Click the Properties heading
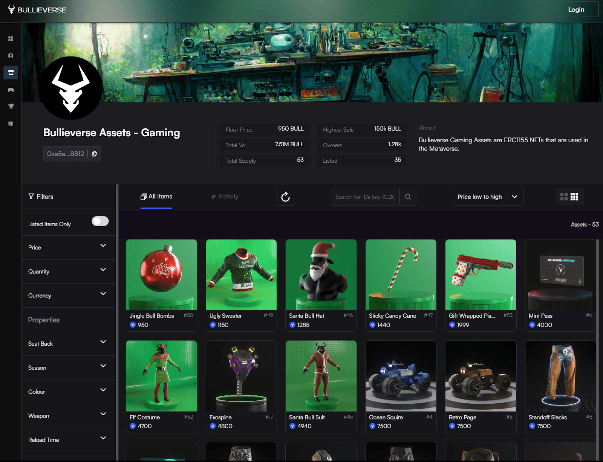 click(44, 320)
